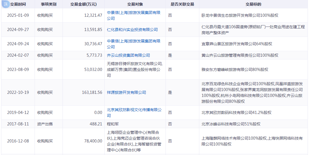Click target 雅安东方碧峰峡旅游有限公司80%股权
Viewport: 309px width, 155px height.
235,70
